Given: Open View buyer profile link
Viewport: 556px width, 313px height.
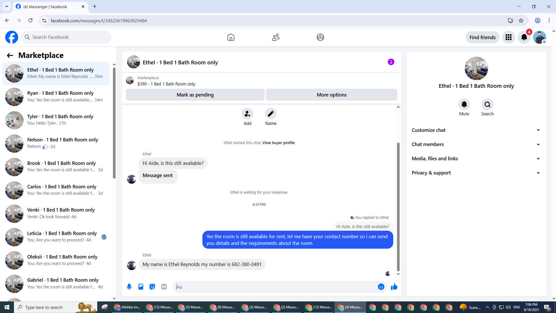Looking at the screenshot, I should (x=278, y=143).
